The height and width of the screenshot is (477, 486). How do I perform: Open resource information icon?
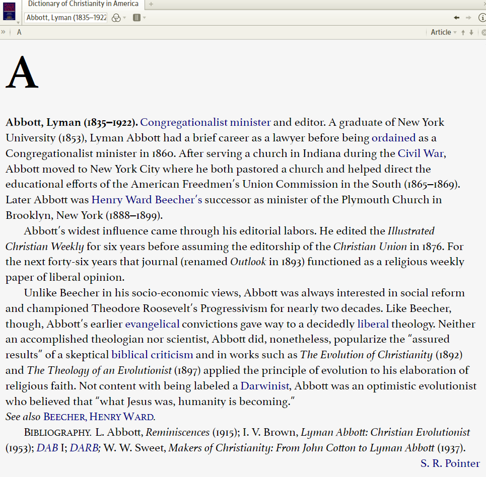482,18
